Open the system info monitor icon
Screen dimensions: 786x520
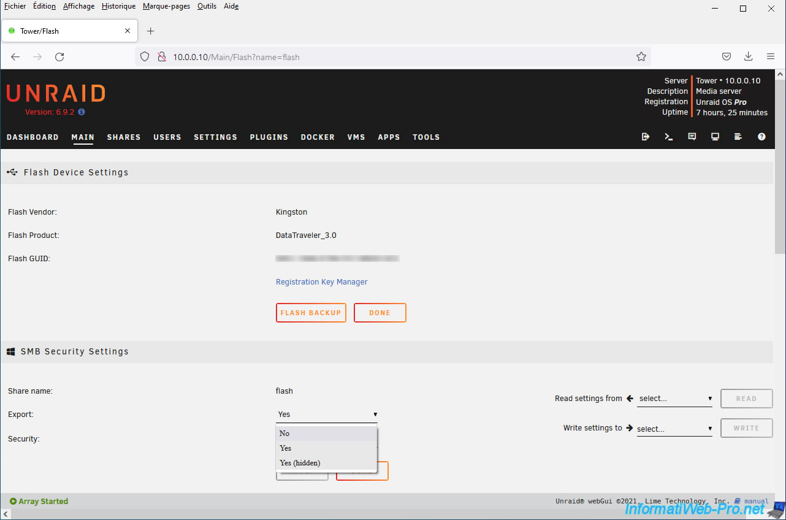pyautogui.click(x=715, y=137)
